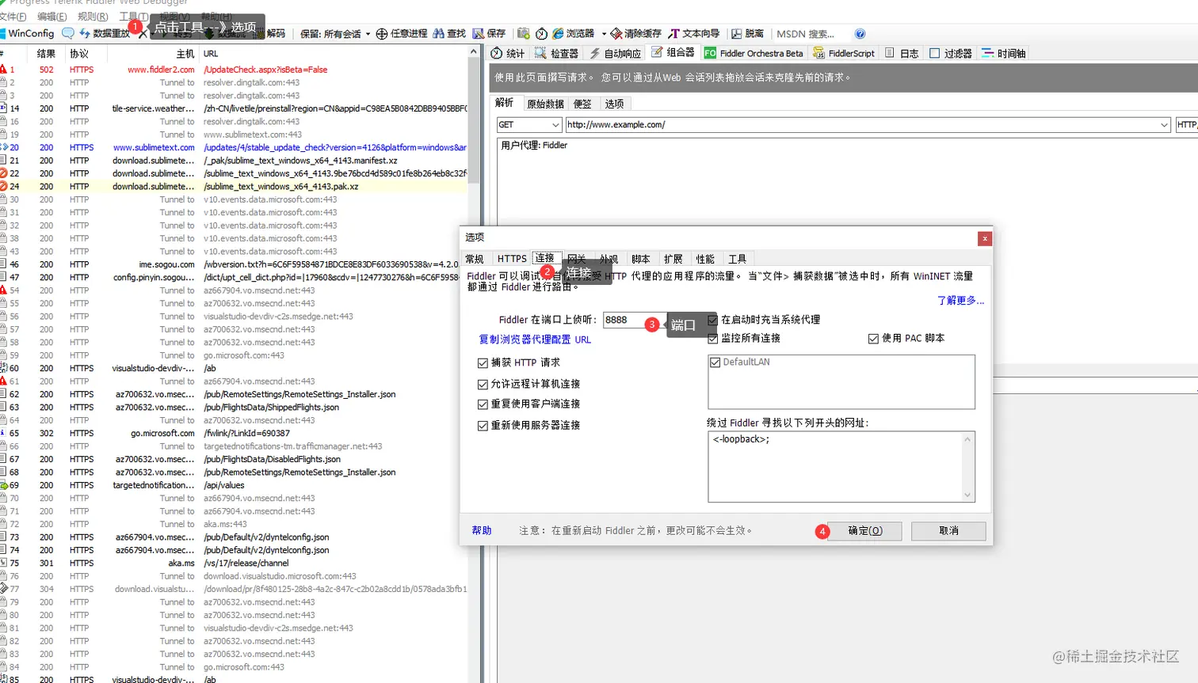
Task: Open the 组合器 (Composer) tab
Action: click(673, 53)
